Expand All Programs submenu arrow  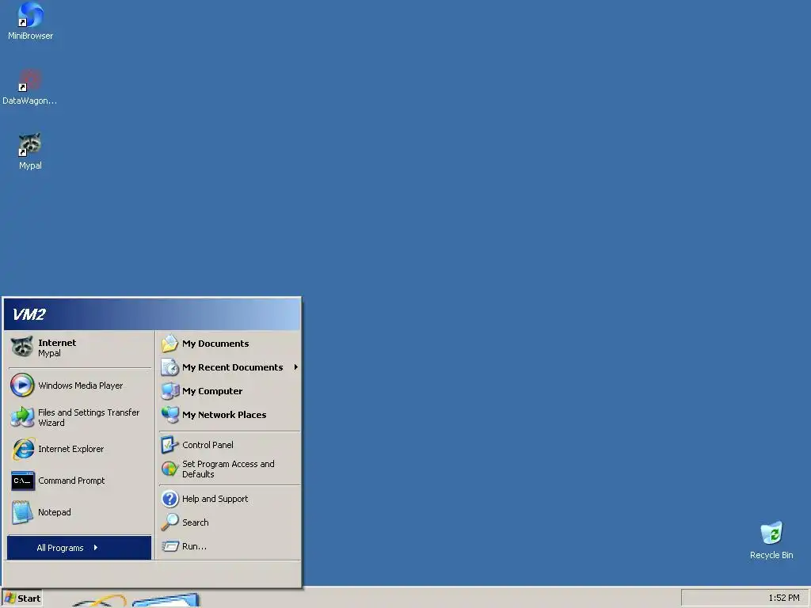click(96, 548)
